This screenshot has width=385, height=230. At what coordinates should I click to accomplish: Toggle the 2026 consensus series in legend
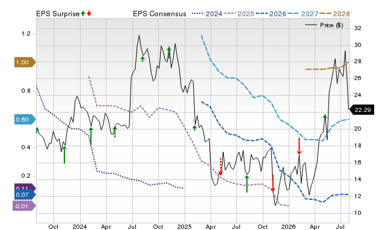(271, 14)
